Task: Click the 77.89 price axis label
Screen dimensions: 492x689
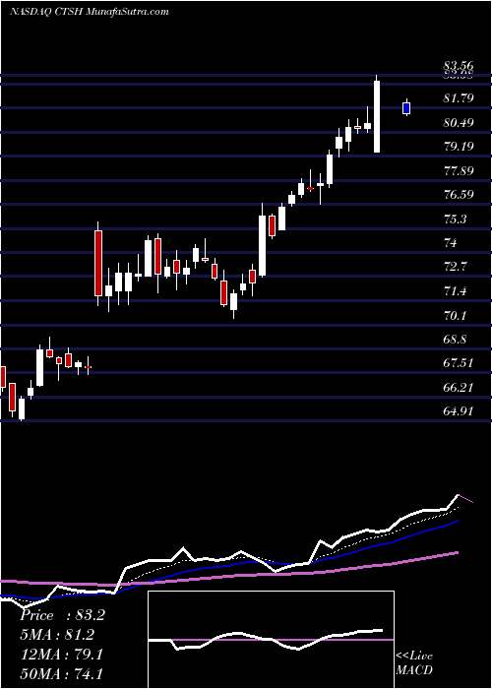Action: [x=459, y=170]
